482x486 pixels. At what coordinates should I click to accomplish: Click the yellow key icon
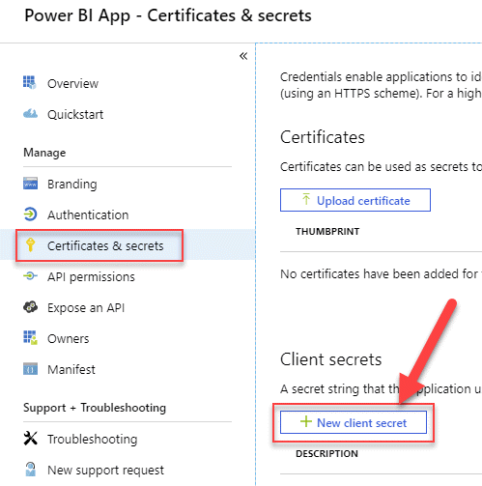[x=30, y=244]
